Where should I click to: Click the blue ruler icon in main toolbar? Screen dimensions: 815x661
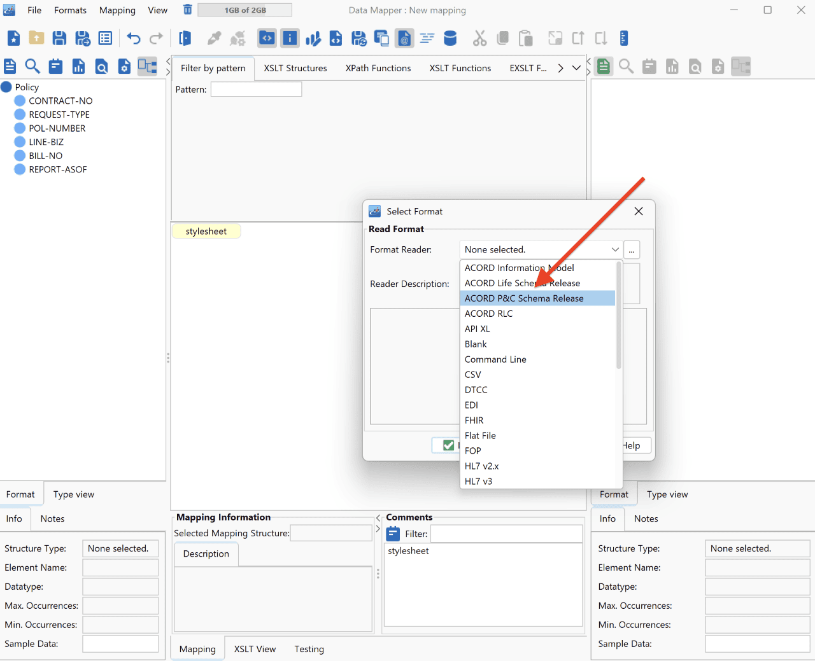[x=624, y=38]
